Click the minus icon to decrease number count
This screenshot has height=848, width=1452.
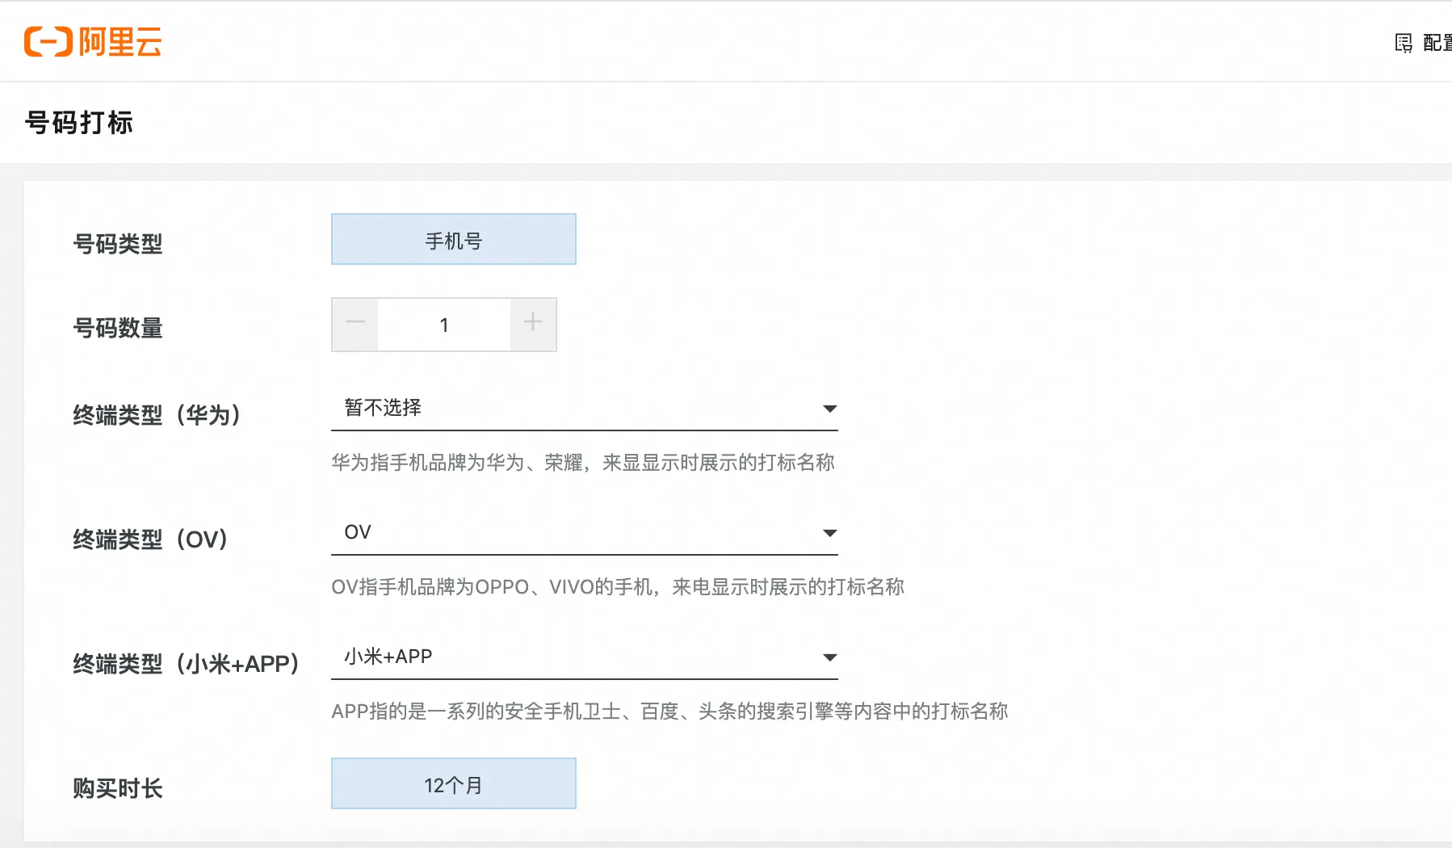pyautogui.click(x=355, y=324)
